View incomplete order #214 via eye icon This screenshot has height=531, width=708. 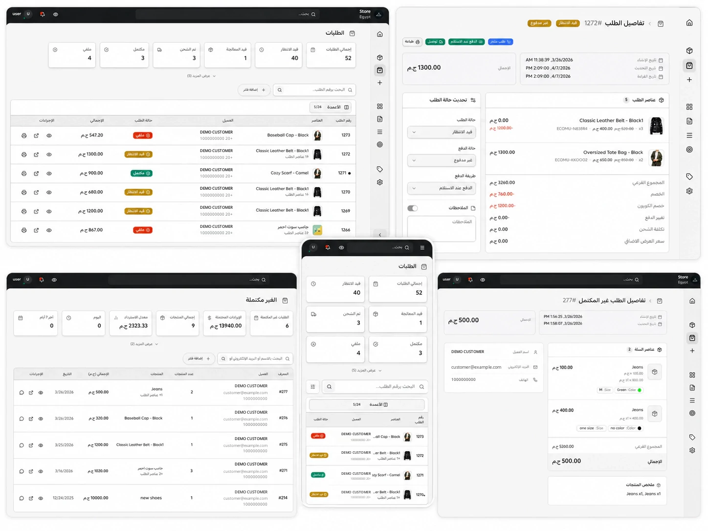[x=41, y=498]
